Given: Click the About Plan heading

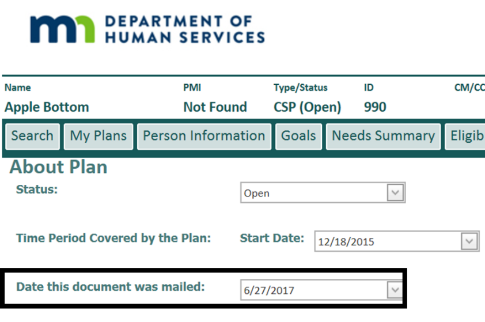Looking at the screenshot, I should [x=58, y=167].
